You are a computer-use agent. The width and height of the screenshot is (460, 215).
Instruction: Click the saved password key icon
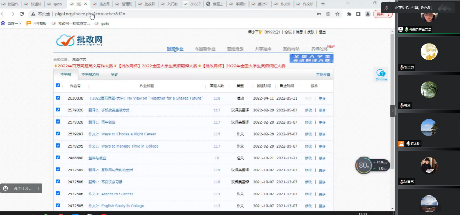(319, 14)
